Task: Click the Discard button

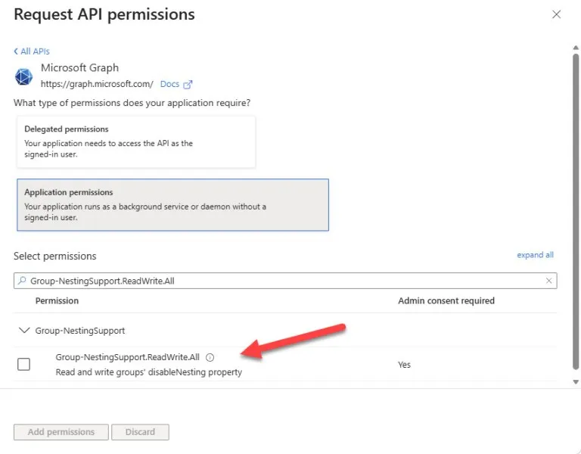Action: 140,432
